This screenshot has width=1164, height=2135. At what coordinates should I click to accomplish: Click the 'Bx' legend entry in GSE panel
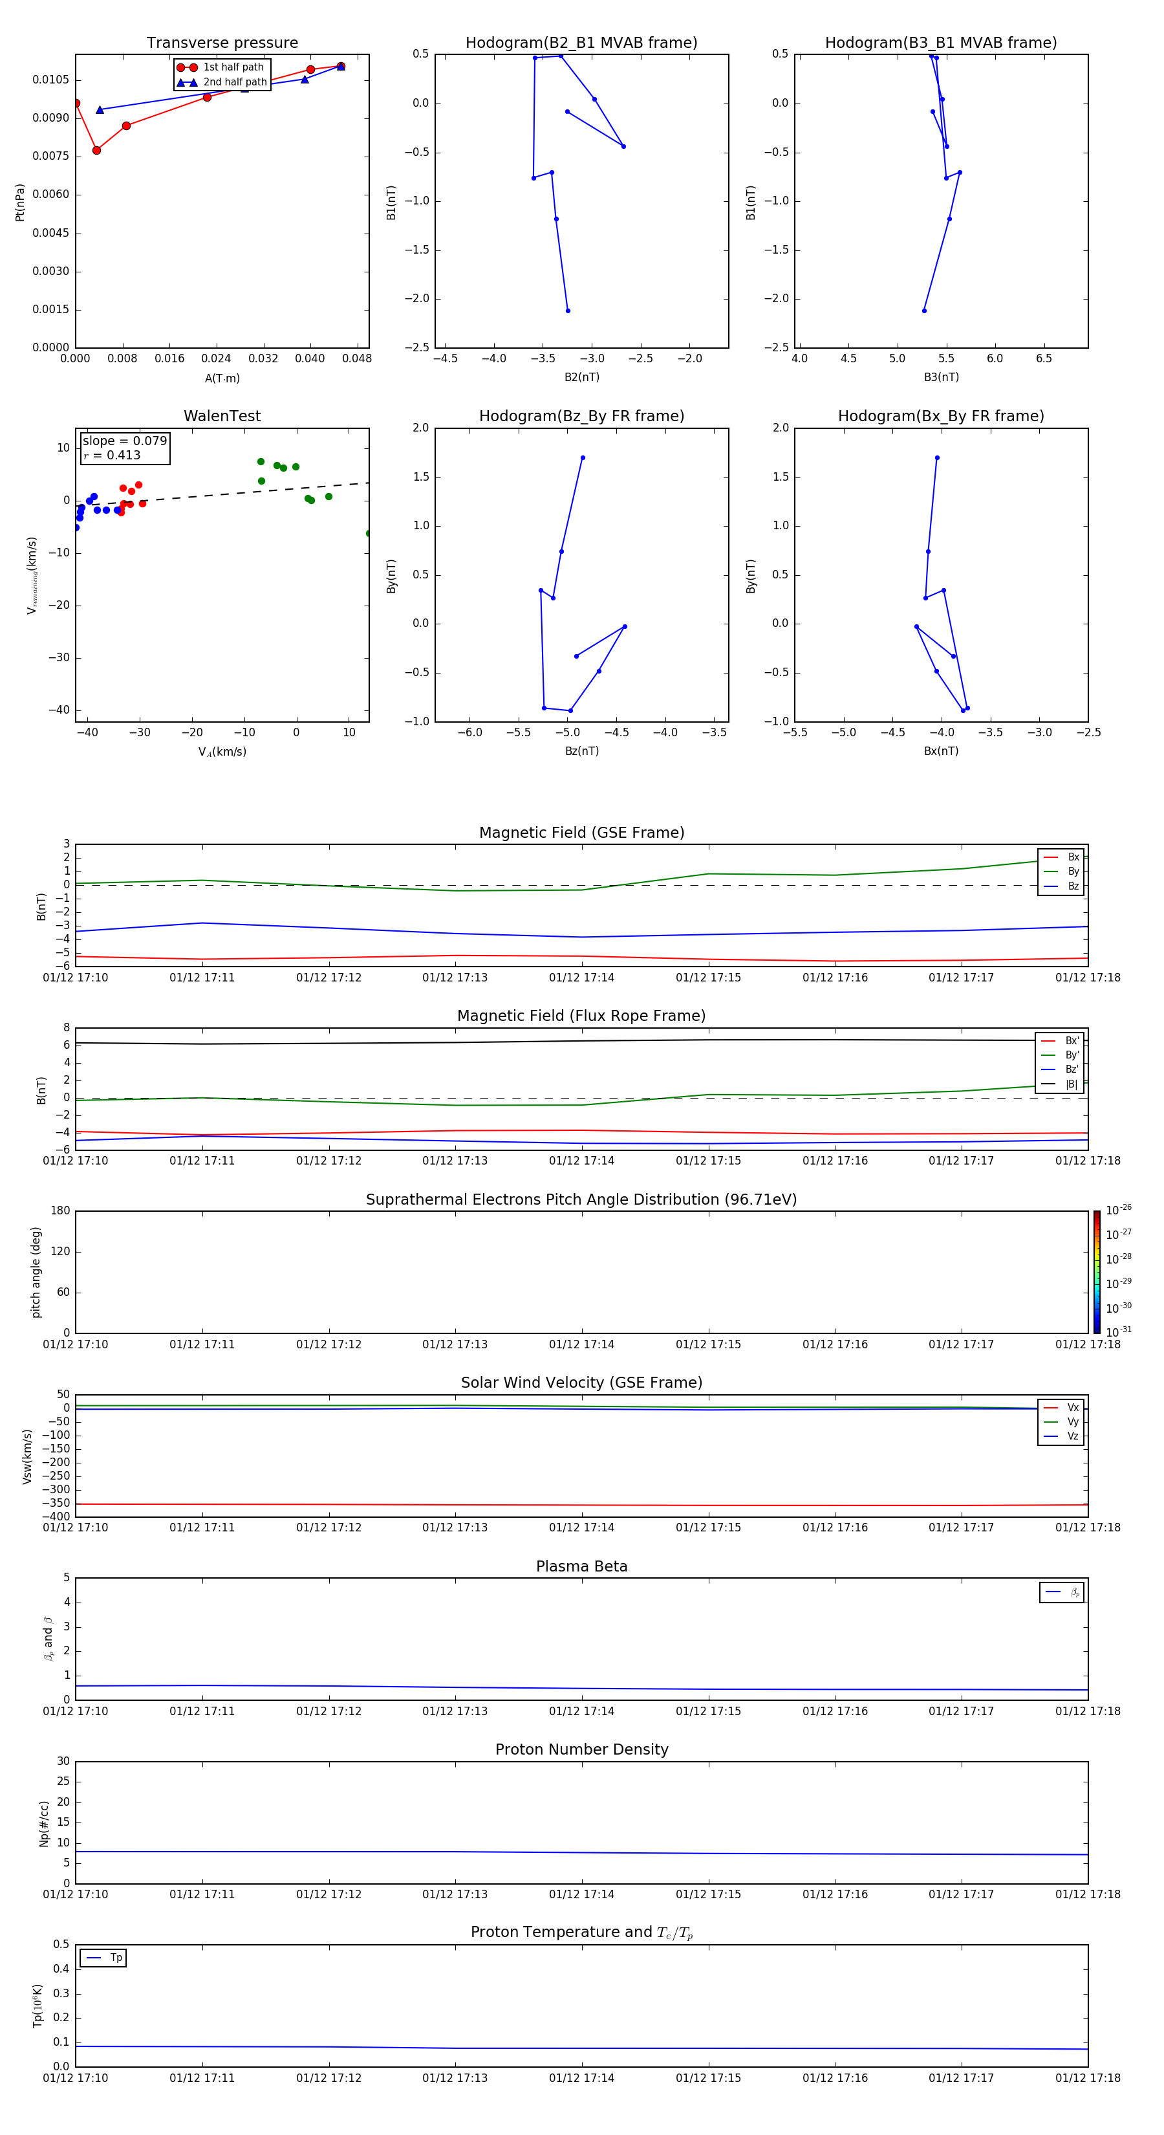tap(1061, 857)
